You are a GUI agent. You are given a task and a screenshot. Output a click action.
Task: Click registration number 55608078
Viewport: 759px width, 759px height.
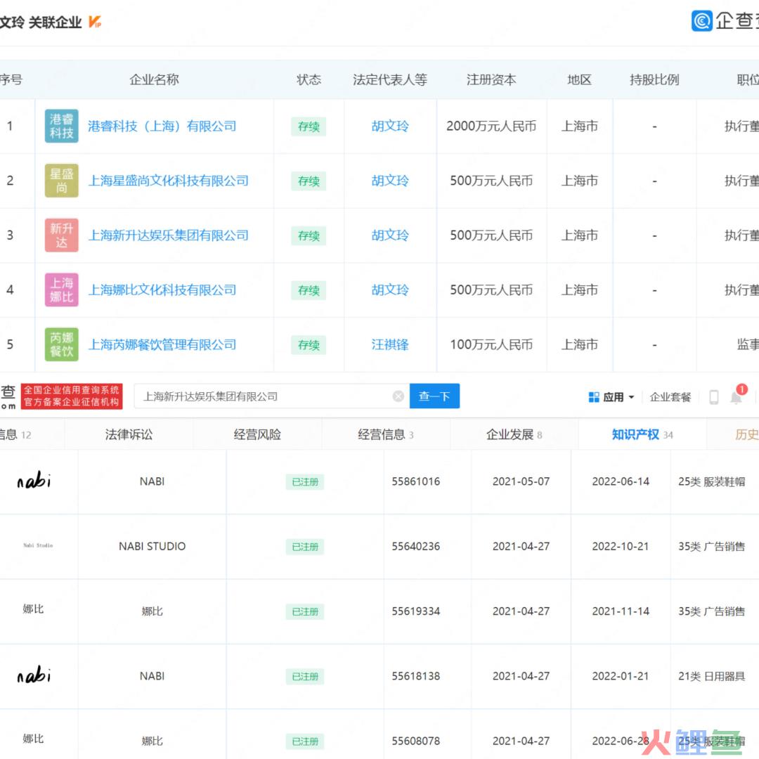(416, 741)
